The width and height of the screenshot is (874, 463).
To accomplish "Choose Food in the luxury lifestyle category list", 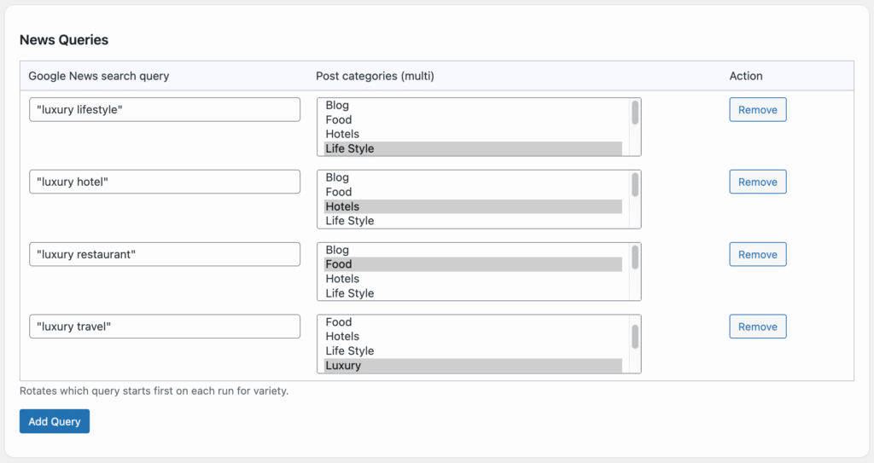I will coord(338,120).
